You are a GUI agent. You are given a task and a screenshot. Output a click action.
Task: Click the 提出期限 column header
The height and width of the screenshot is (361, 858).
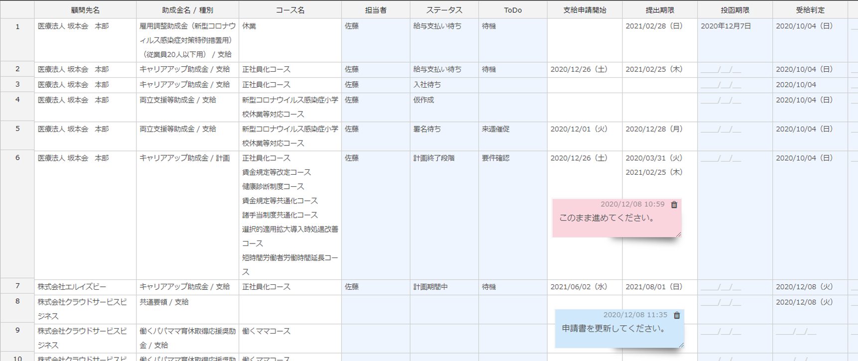click(659, 10)
